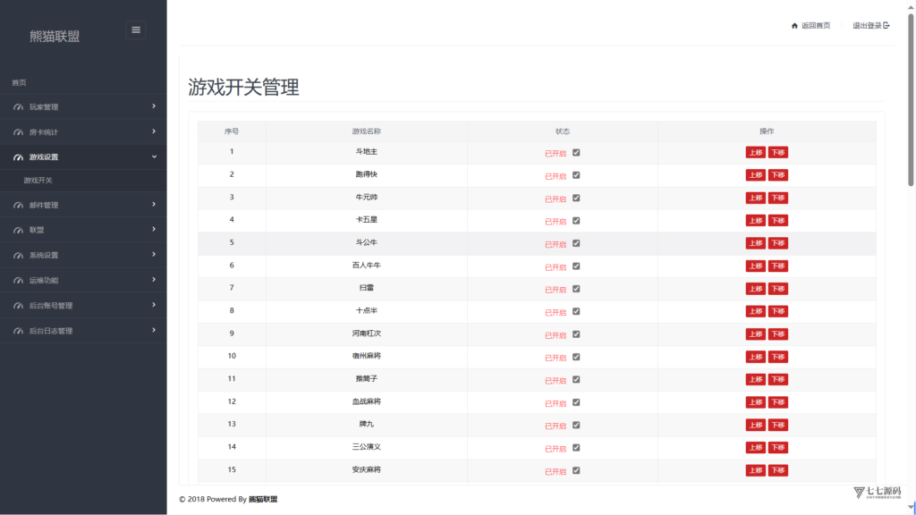
Task: Click the home icon next to 返回首页
Action: pos(794,26)
